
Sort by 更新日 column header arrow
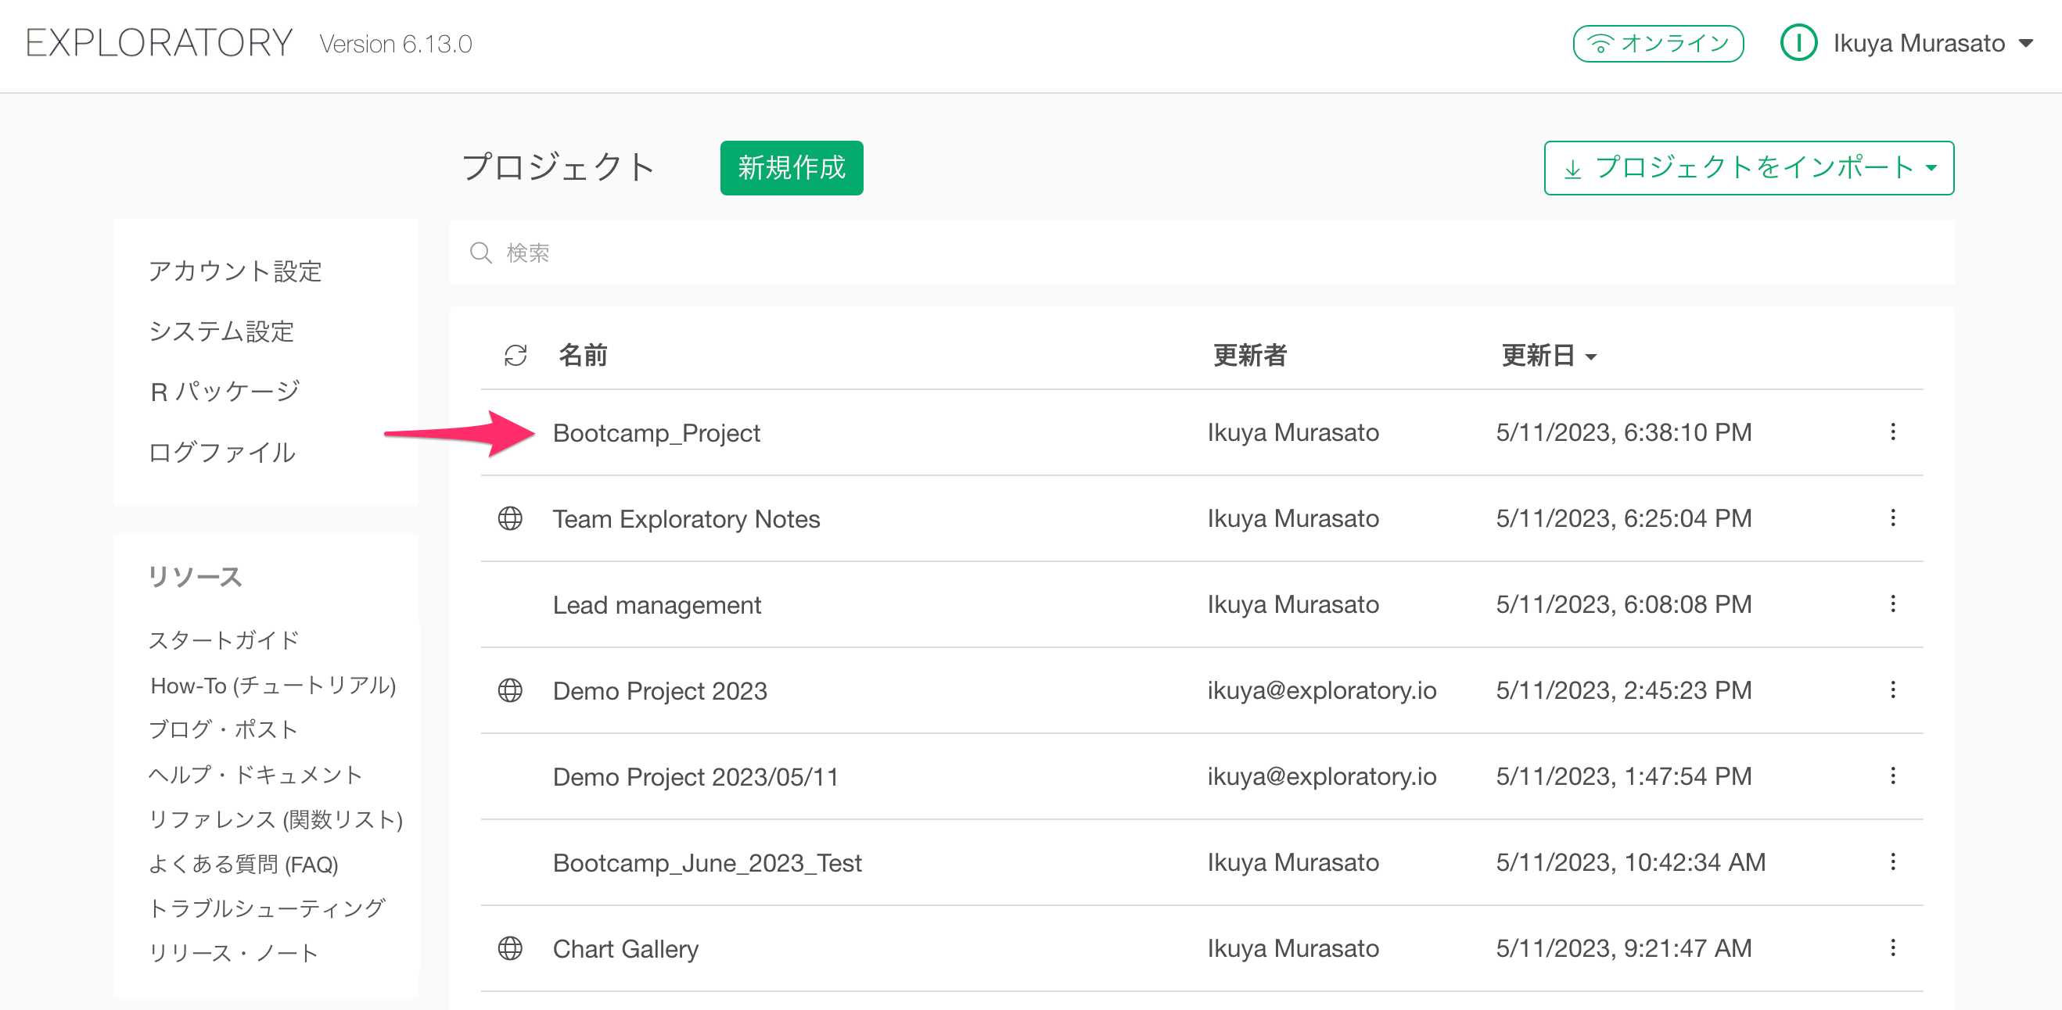[x=1590, y=356]
